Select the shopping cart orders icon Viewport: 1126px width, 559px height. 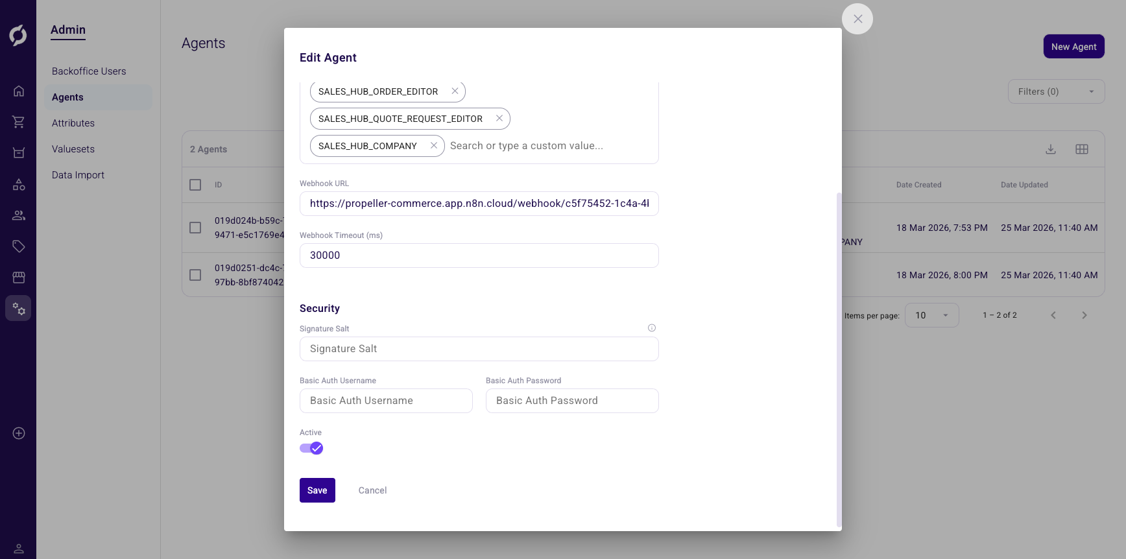point(19,121)
